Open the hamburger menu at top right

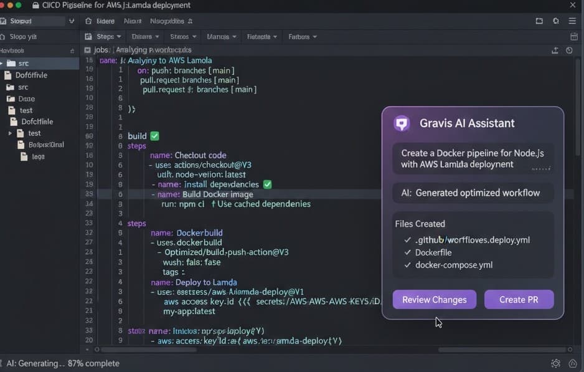click(573, 21)
